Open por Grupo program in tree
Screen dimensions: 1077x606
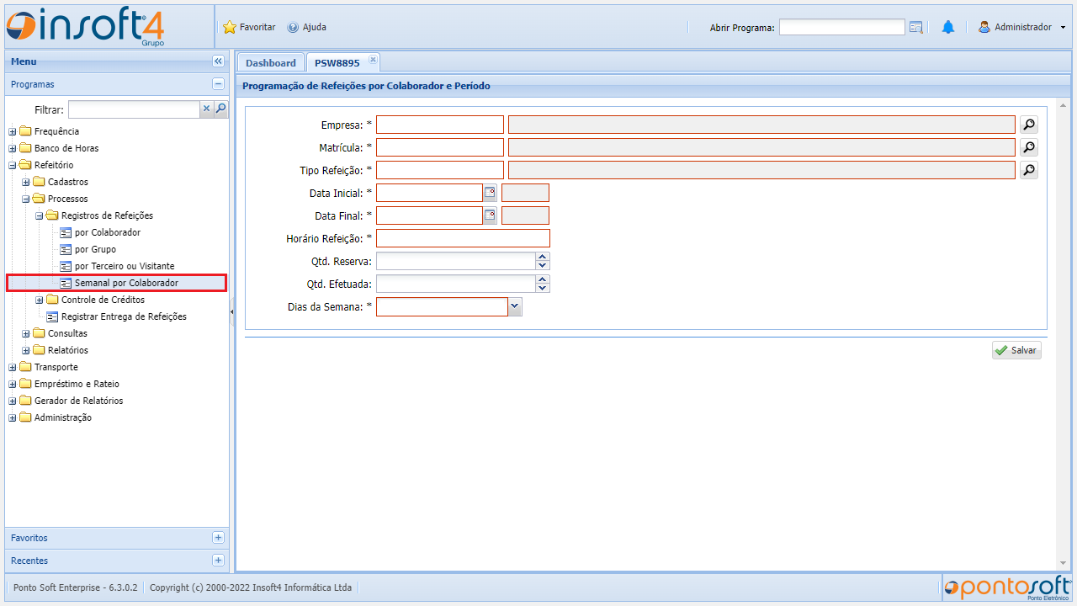95,249
